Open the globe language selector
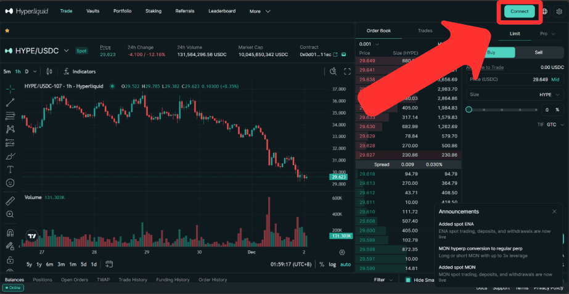The width and height of the screenshot is (569, 294). click(544, 11)
